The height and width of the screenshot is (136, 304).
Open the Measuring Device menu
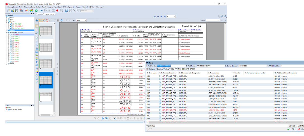click(29, 7)
